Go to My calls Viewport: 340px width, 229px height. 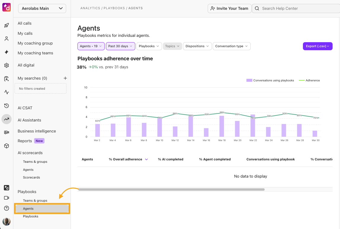coord(25,34)
